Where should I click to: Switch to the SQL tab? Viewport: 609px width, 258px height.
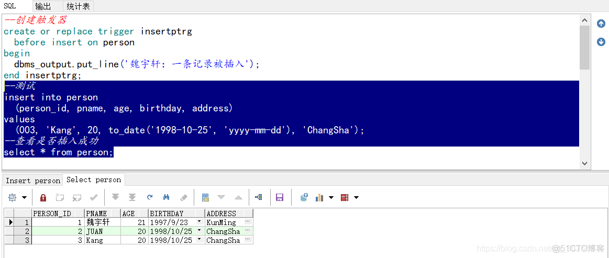(10, 6)
